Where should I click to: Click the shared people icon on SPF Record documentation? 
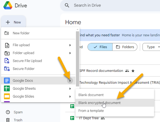click(127, 71)
